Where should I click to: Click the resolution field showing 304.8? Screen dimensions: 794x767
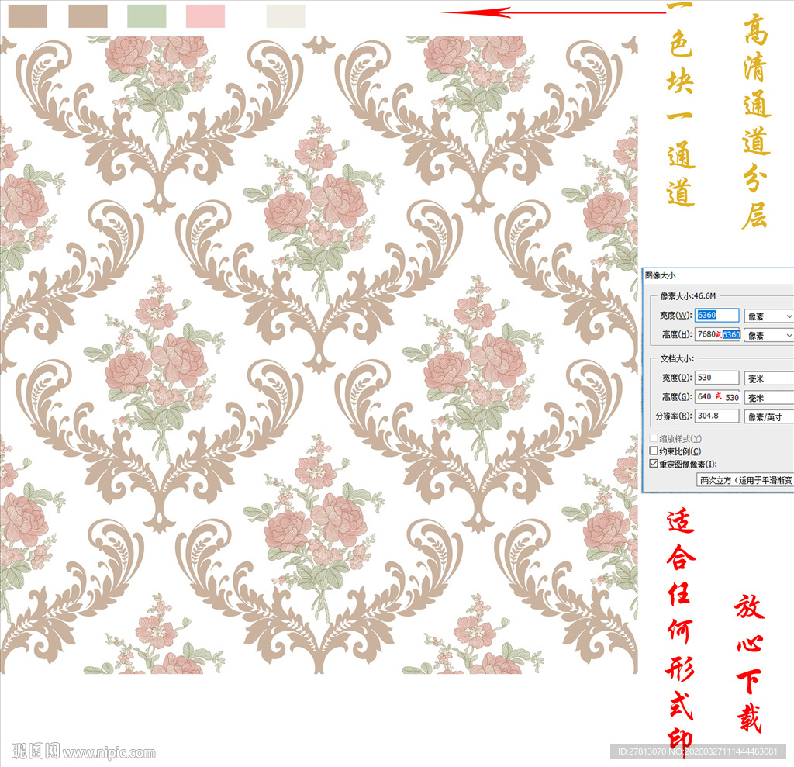716,416
